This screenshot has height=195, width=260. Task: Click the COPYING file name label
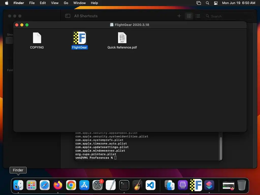tap(37, 47)
